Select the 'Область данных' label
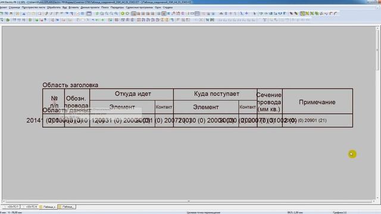 point(67,111)
